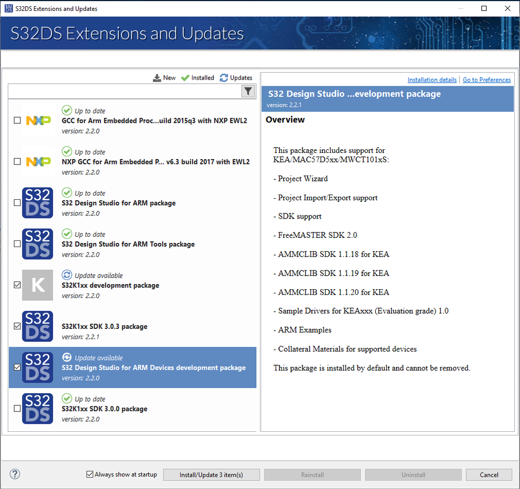The width and height of the screenshot is (520, 489).
Task: Click NXP logo for GCC v6.3 build 2017
Action: (x=39, y=161)
